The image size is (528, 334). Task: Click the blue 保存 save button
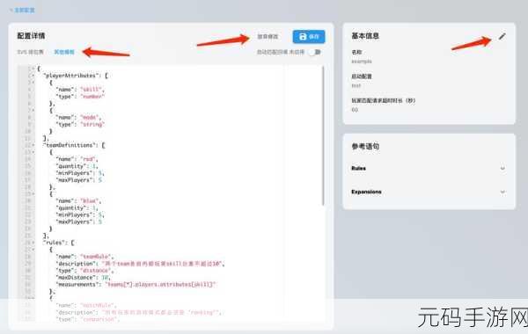pos(309,36)
